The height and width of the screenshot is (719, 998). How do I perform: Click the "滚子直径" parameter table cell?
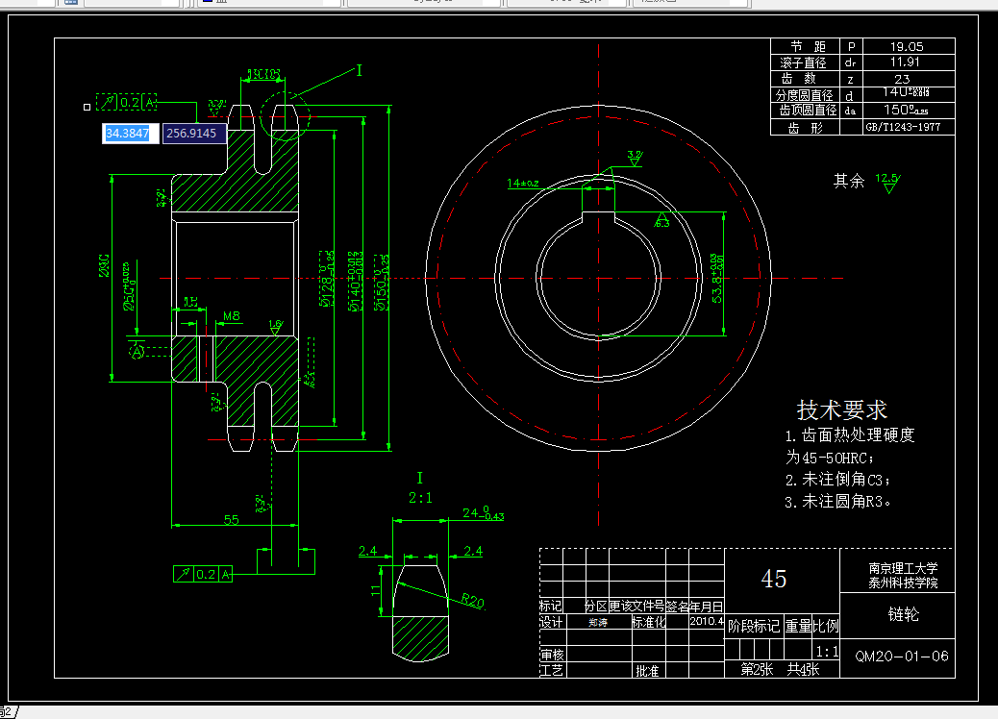pos(805,62)
